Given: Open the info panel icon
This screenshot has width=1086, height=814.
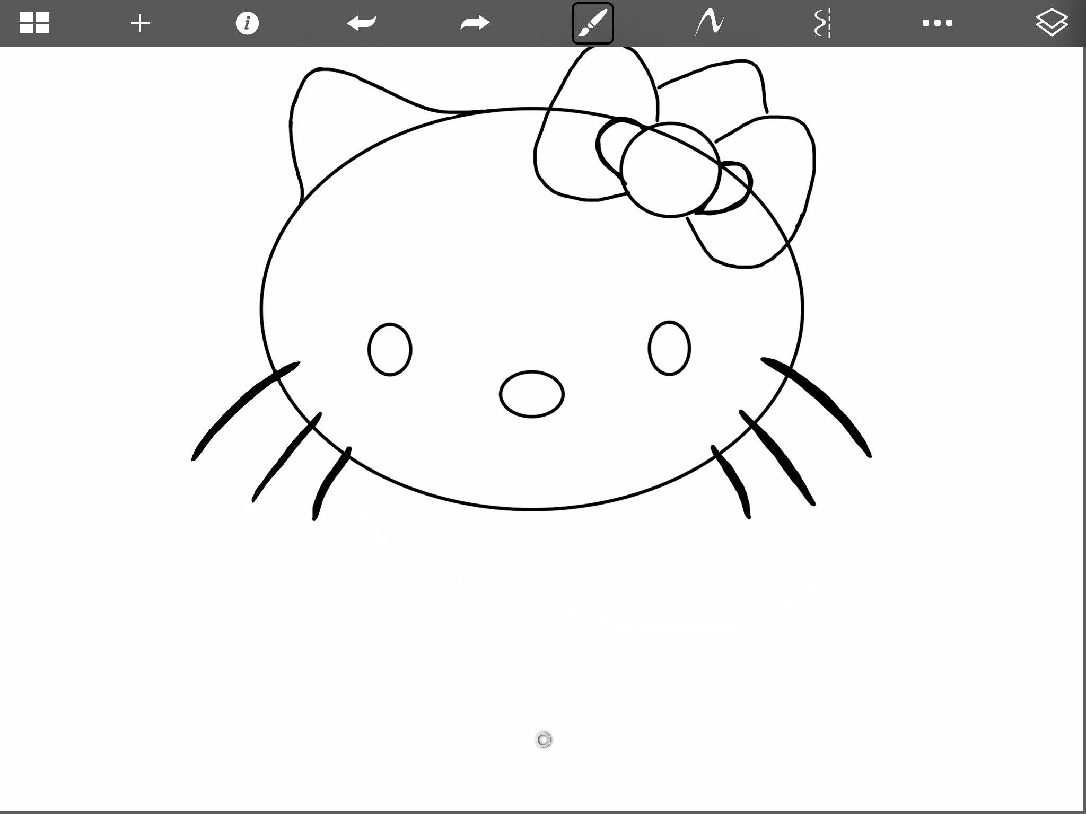Looking at the screenshot, I should [247, 23].
